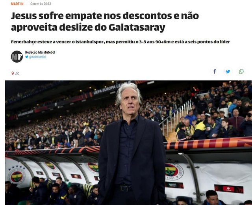Open the MF author avatar logo

tap(17, 56)
